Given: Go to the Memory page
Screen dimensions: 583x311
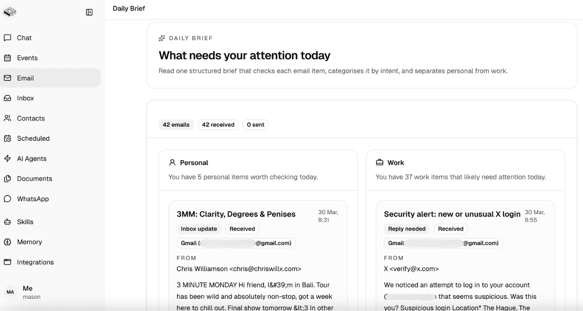Looking at the screenshot, I should click(x=29, y=242).
